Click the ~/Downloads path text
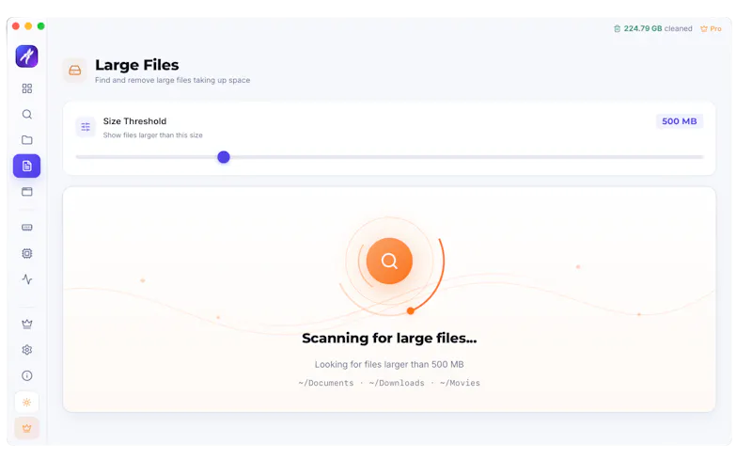This screenshot has width=752, height=476. [x=397, y=383]
